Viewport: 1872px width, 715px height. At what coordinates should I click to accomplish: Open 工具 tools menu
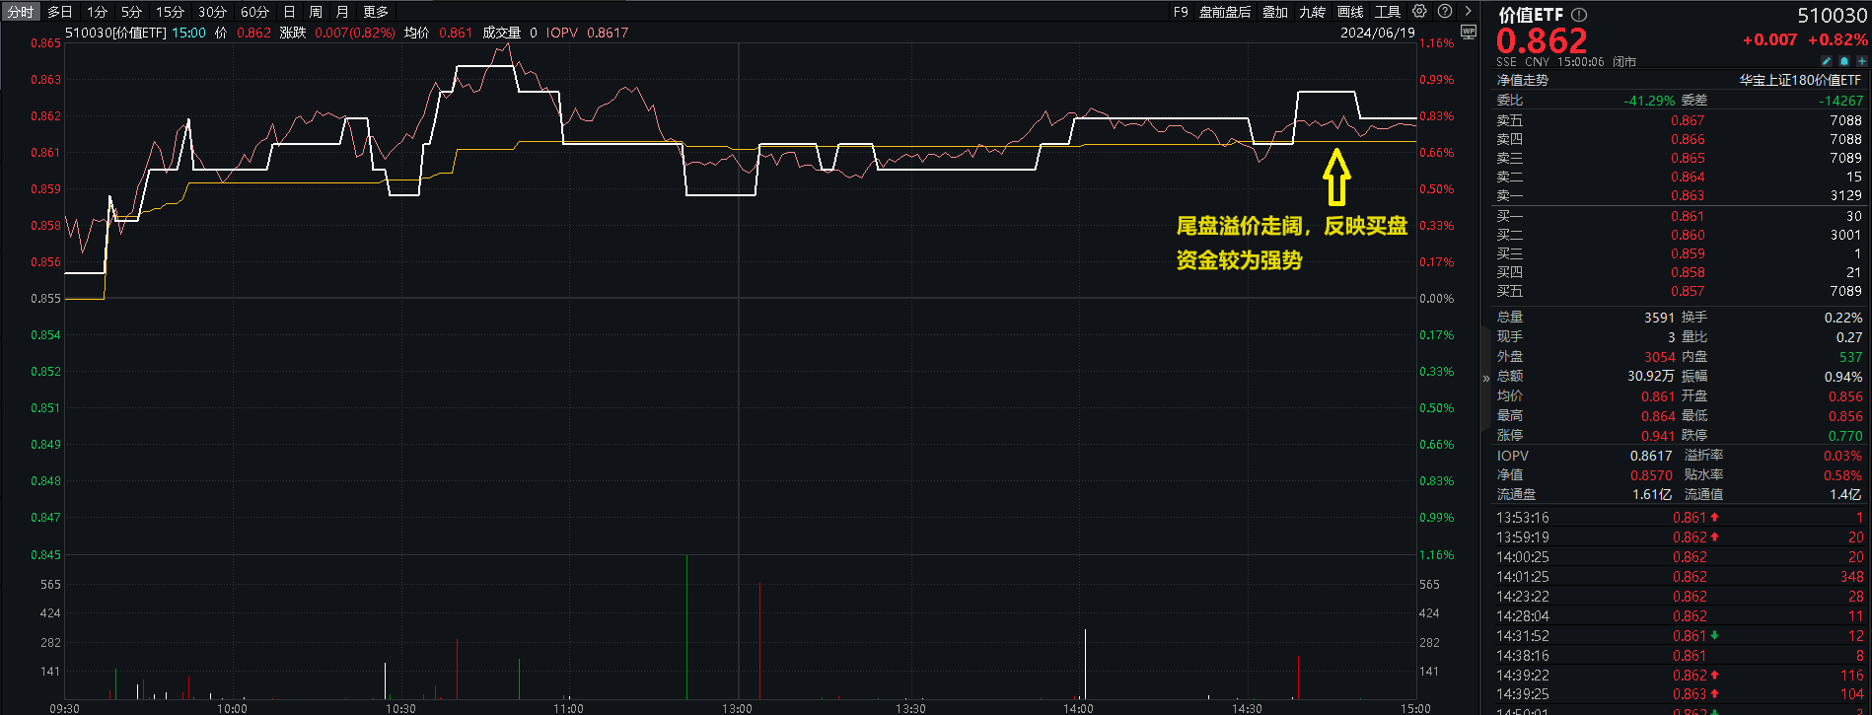[1388, 12]
